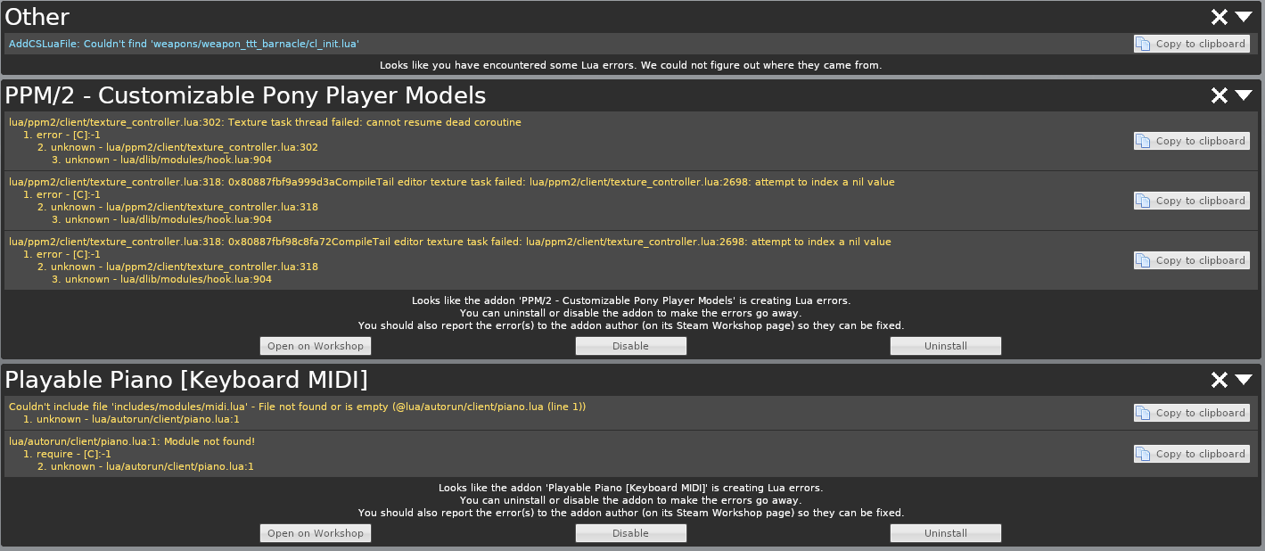Copy the 'cannot resume dead coroutine' error to clipboard
Image resolution: width=1265 pixels, height=551 pixels.
(x=1191, y=141)
